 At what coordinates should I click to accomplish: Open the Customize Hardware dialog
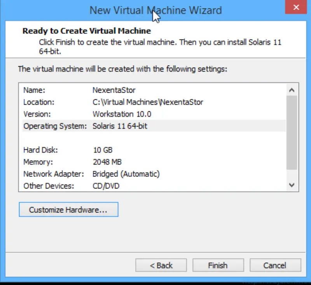[x=68, y=209]
